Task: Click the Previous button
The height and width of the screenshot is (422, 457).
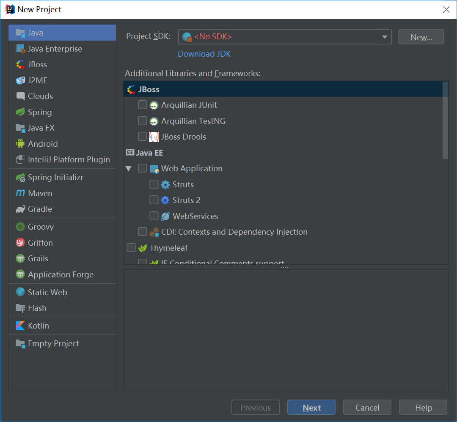Action: 256,408
